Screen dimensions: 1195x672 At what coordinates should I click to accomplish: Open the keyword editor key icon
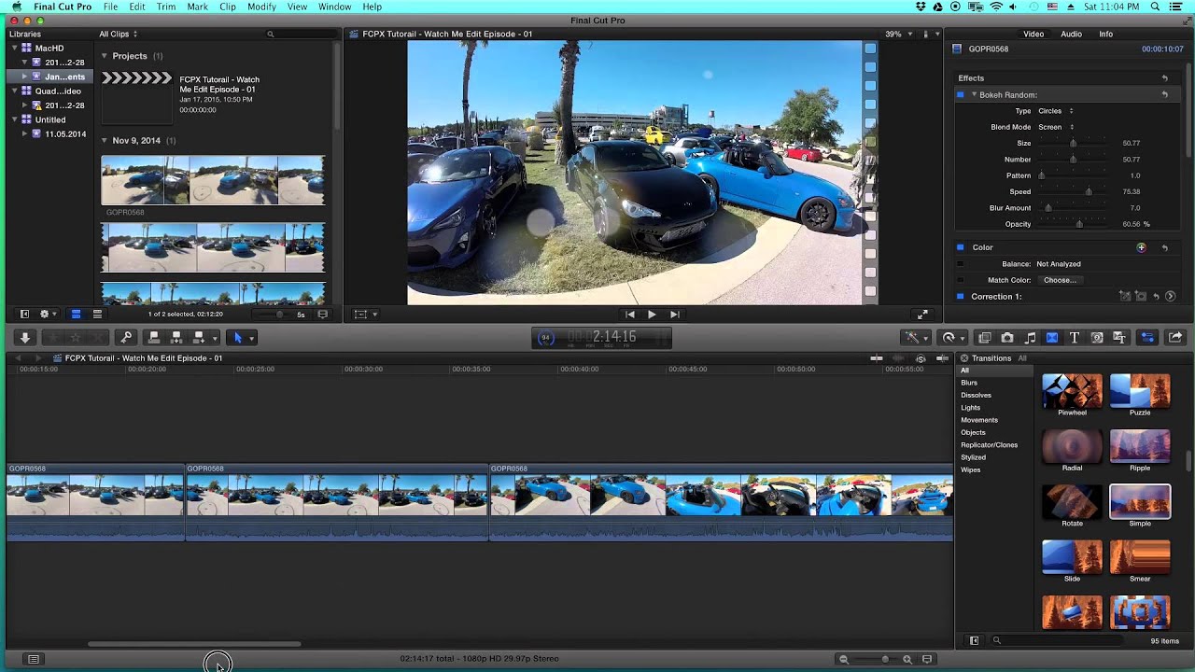coord(126,338)
